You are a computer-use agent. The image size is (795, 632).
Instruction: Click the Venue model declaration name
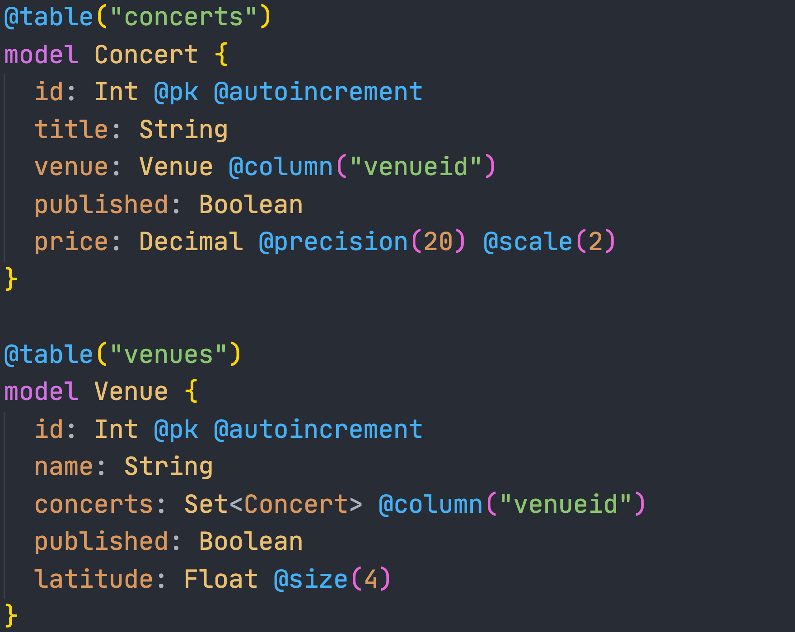(x=131, y=391)
